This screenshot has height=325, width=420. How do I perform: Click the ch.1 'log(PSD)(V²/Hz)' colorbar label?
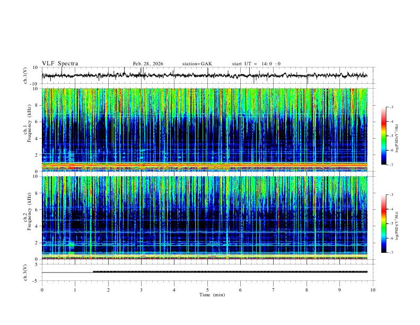[397, 139]
